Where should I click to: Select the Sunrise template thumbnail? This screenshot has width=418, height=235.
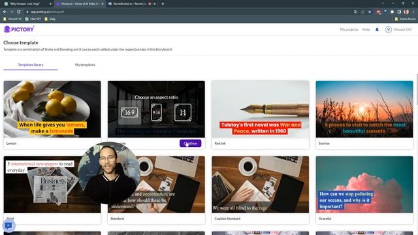(x=364, y=109)
